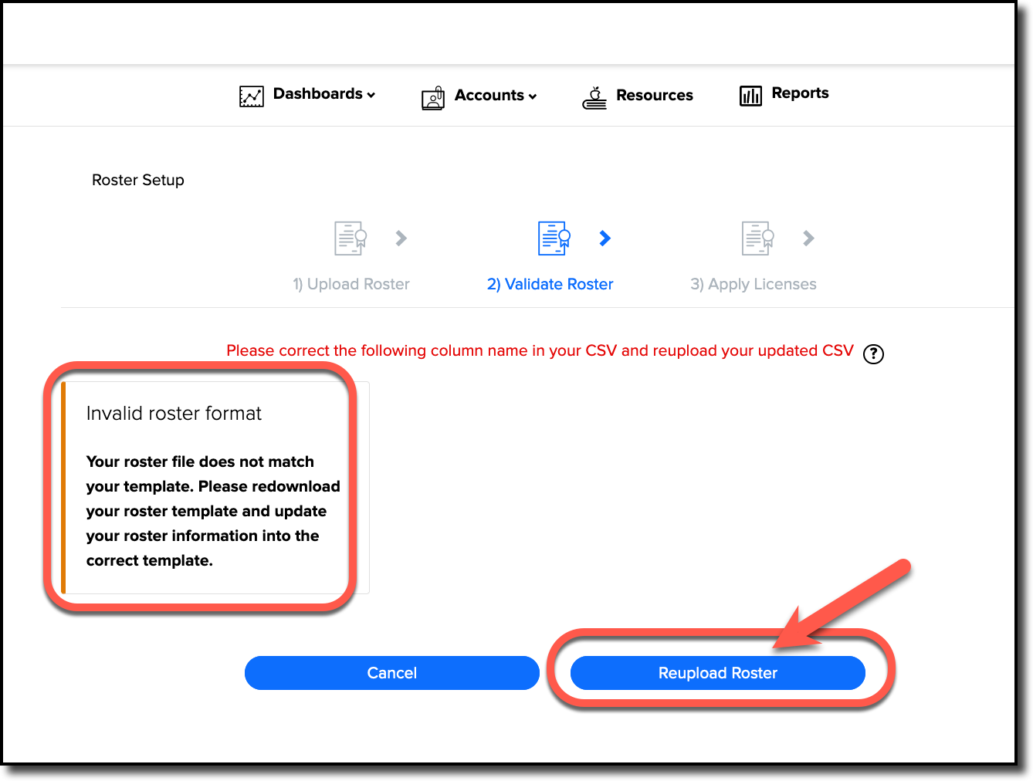Select the '1) Upload Roster' step label
1033x781 pixels.
point(351,284)
